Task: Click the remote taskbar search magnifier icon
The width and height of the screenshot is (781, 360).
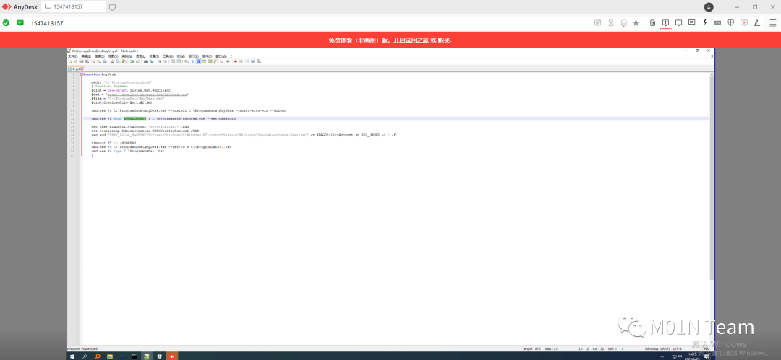Action: coord(85,356)
